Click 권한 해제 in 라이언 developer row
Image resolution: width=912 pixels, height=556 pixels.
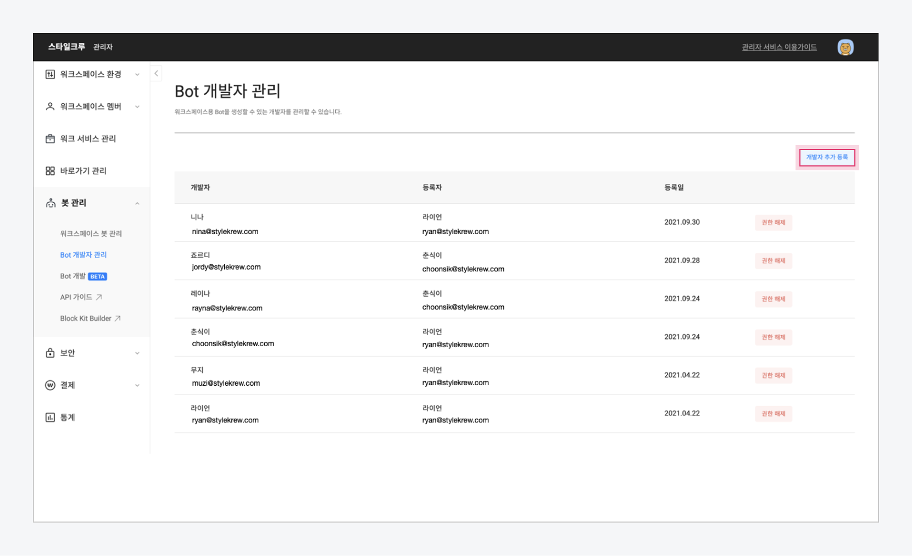pyautogui.click(x=773, y=413)
